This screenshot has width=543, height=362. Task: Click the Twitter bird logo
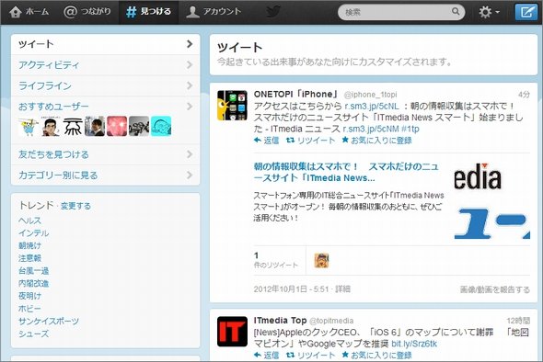click(x=273, y=12)
